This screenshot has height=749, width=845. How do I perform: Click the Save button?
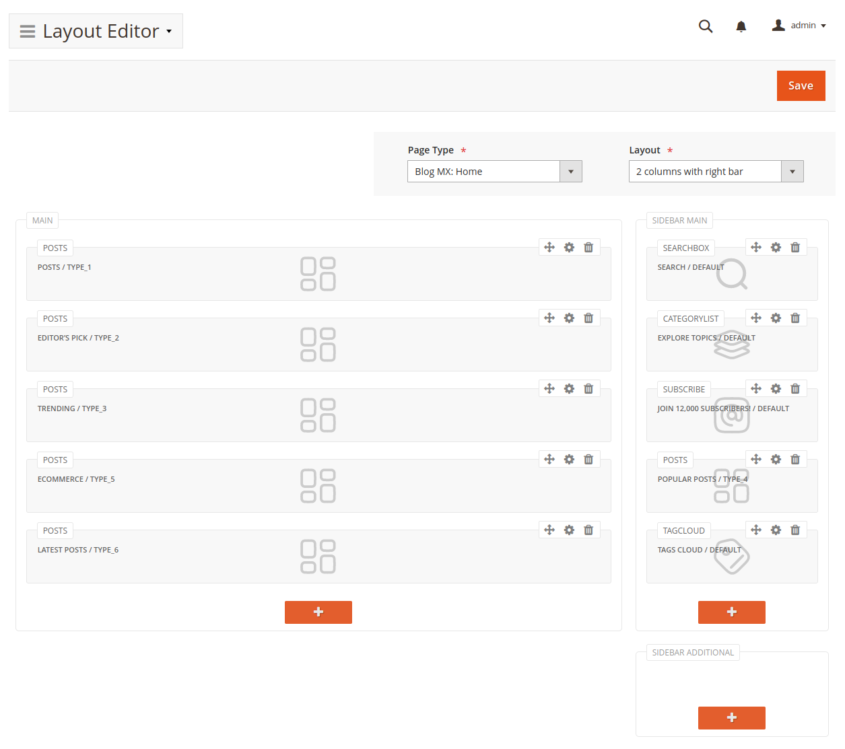[801, 86]
